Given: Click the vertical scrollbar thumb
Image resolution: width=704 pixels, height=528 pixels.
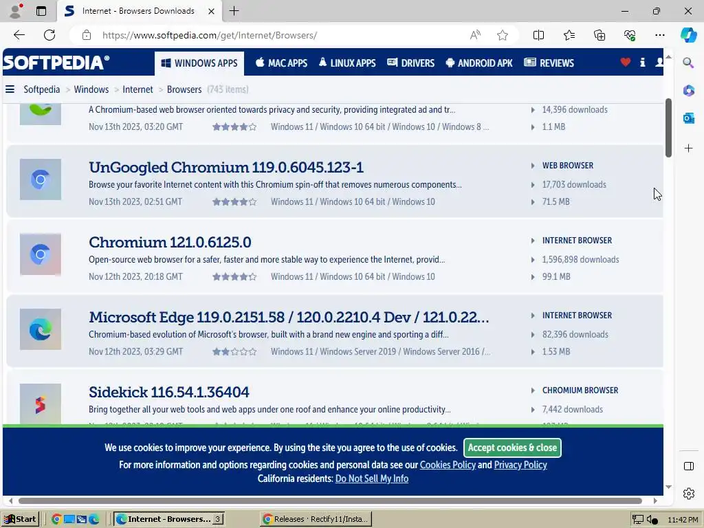Looking at the screenshot, I should (668, 128).
